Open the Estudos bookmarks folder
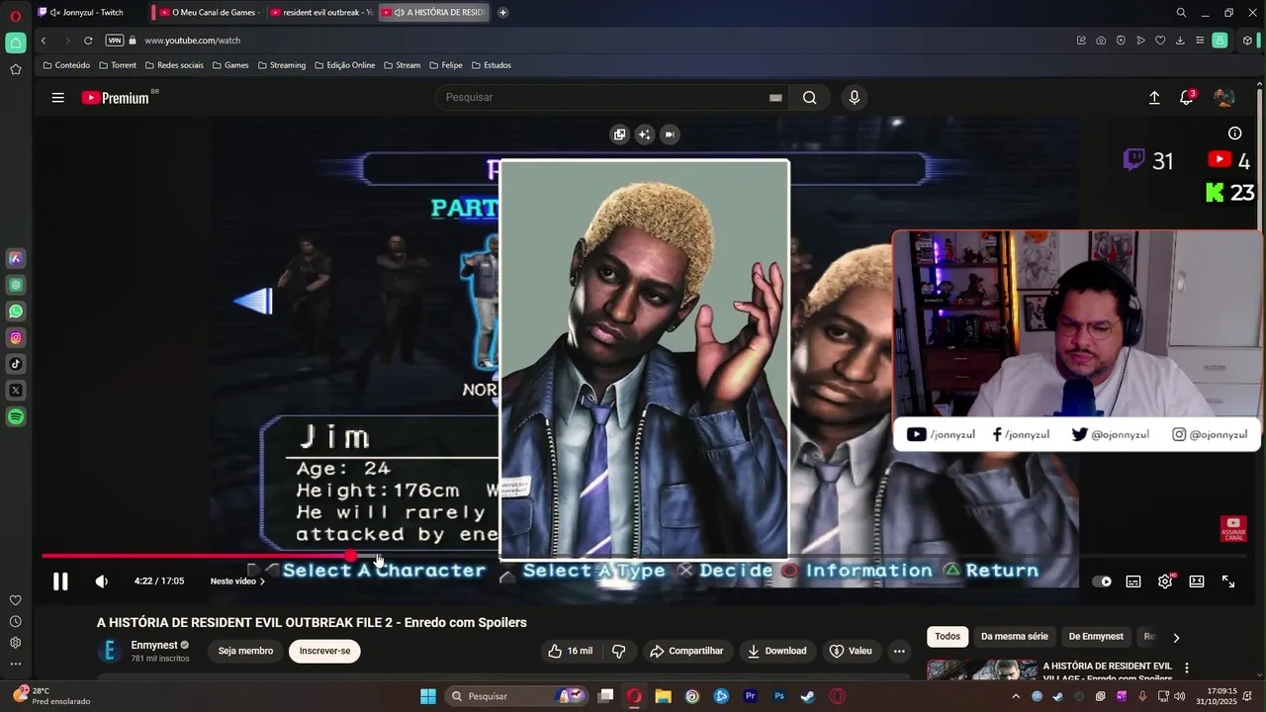 coord(491,65)
